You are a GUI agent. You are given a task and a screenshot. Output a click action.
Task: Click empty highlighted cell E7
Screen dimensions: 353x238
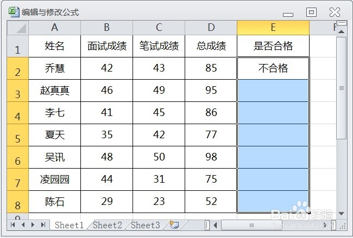click(273, 179)
